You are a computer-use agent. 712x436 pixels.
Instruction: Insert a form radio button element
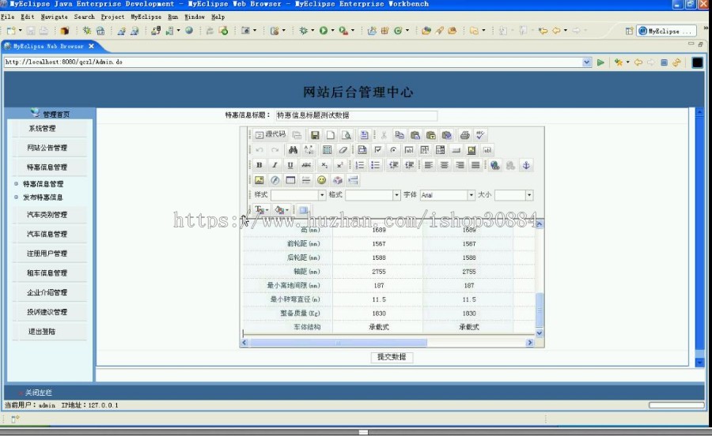point(393,150)
